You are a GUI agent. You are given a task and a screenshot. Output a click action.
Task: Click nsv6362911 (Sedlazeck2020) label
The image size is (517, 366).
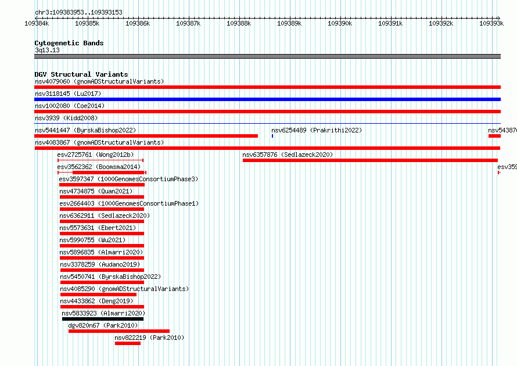tap(105, 216)
